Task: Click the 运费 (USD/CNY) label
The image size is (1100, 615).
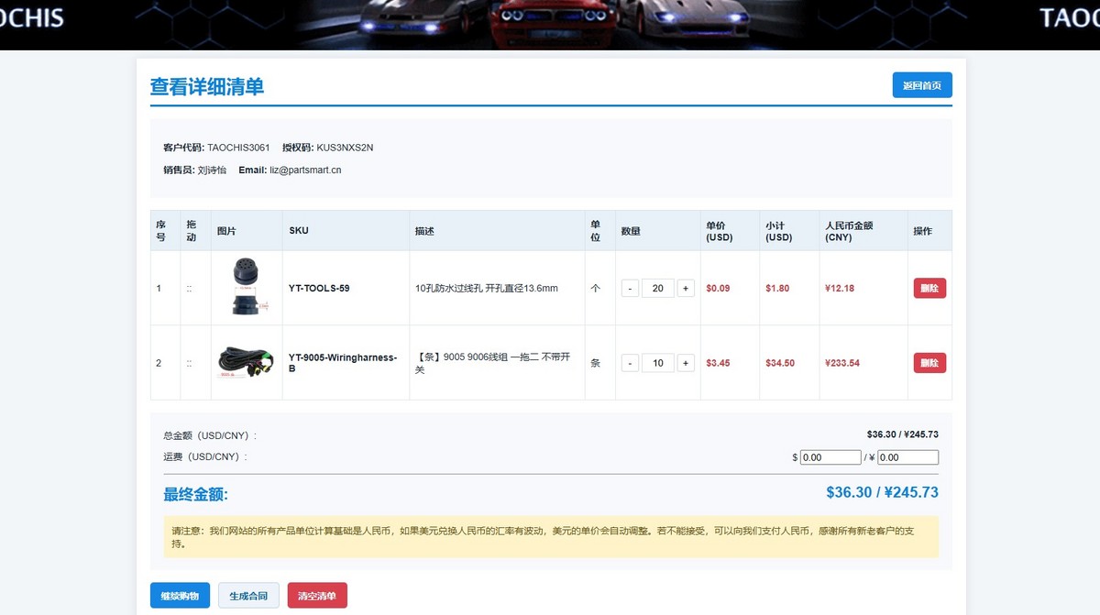Action: (x=205, y=456)
